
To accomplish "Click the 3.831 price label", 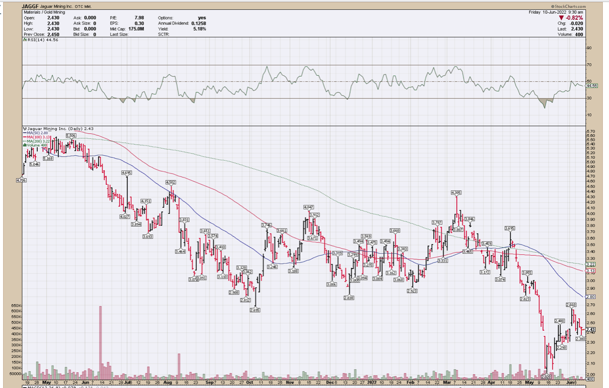I will pos(184,220).
